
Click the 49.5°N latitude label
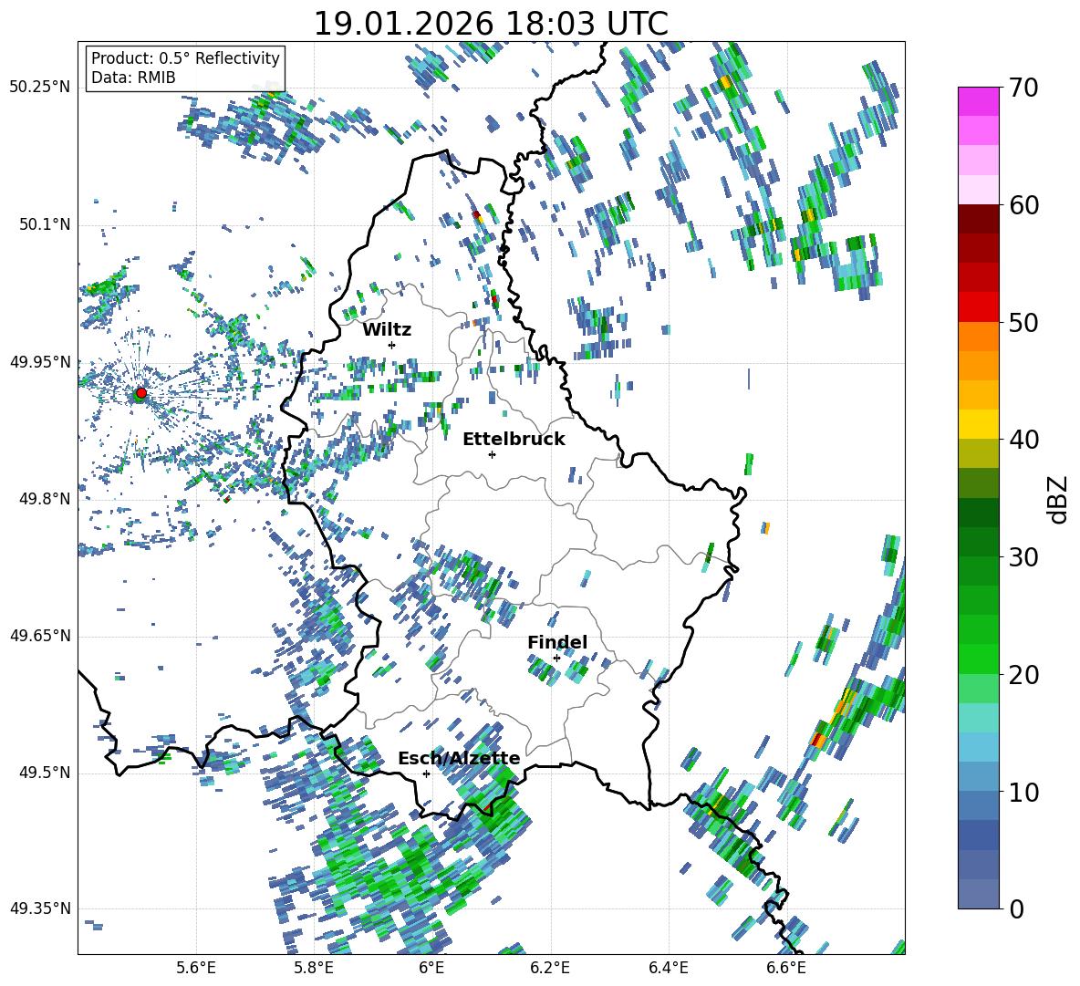pyautogui.click(x=44, y=773)
